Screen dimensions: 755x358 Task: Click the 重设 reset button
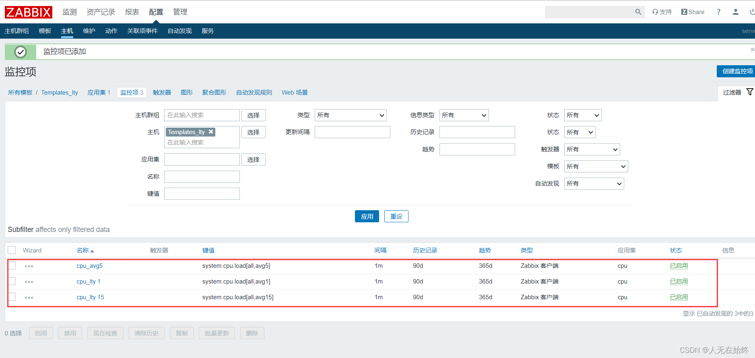coord(396,216)
